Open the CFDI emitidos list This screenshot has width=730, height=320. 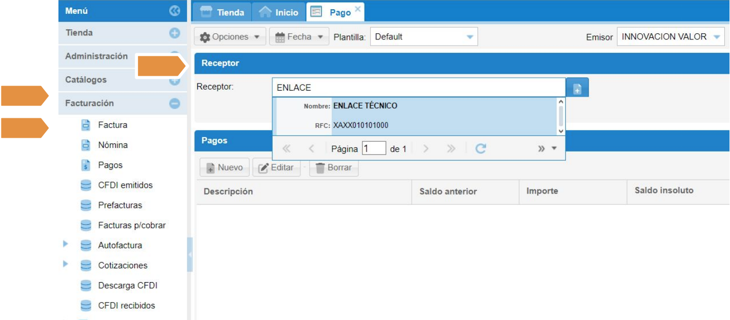125,185
